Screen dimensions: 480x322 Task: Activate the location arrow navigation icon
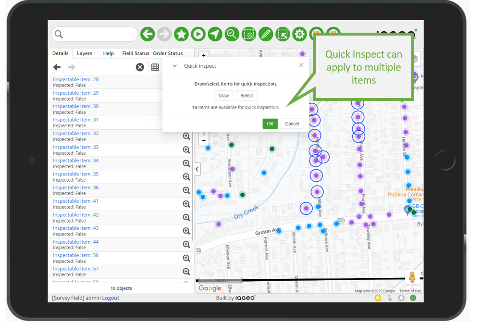(215, 34)
